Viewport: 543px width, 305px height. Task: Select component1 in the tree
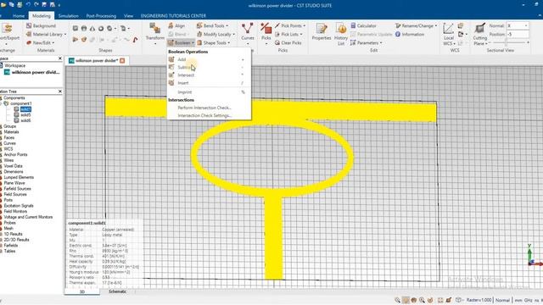pyautogui.click(x=21, y=103)
